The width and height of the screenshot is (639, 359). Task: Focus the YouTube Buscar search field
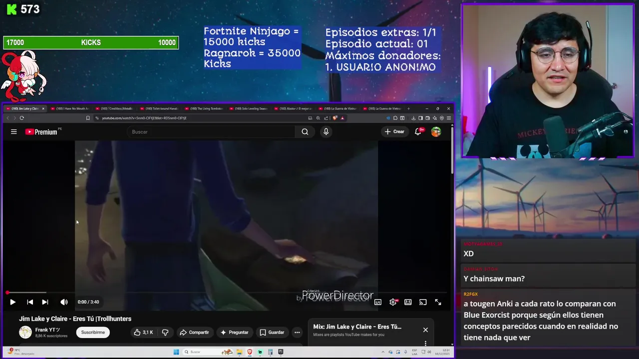pos(211,132)
